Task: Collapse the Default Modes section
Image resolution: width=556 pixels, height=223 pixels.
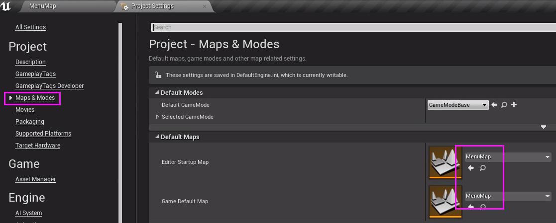Action: point(157,93)
